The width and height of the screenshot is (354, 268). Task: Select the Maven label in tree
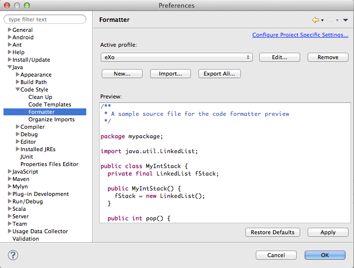click(x=21, y=179)
